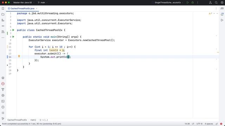This screenshot has height=126, width=225.
Task: Open the run configuration selector dropdown
Action: 169,2
